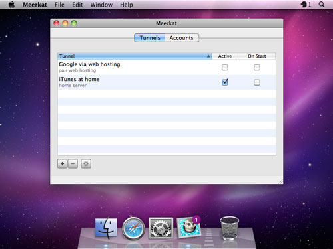Add a new tunnel with plus button
This screenshot has height=249, width=333.
pyautogui.click(x=62, y=164)
